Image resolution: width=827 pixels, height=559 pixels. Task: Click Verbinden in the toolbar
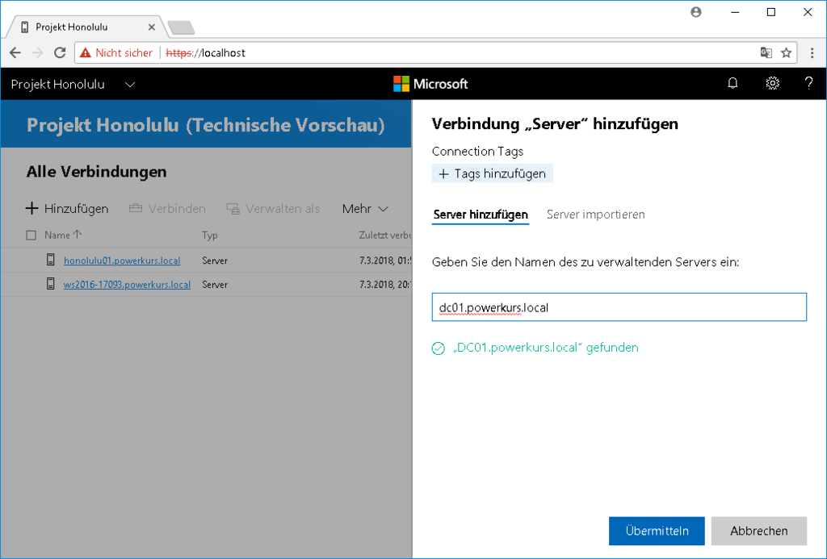click(x=167, y=209)
